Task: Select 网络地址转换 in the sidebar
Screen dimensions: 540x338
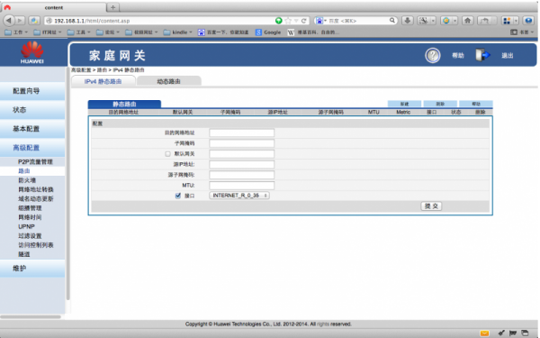Action: pyautogui.click(x=36, y=189)
